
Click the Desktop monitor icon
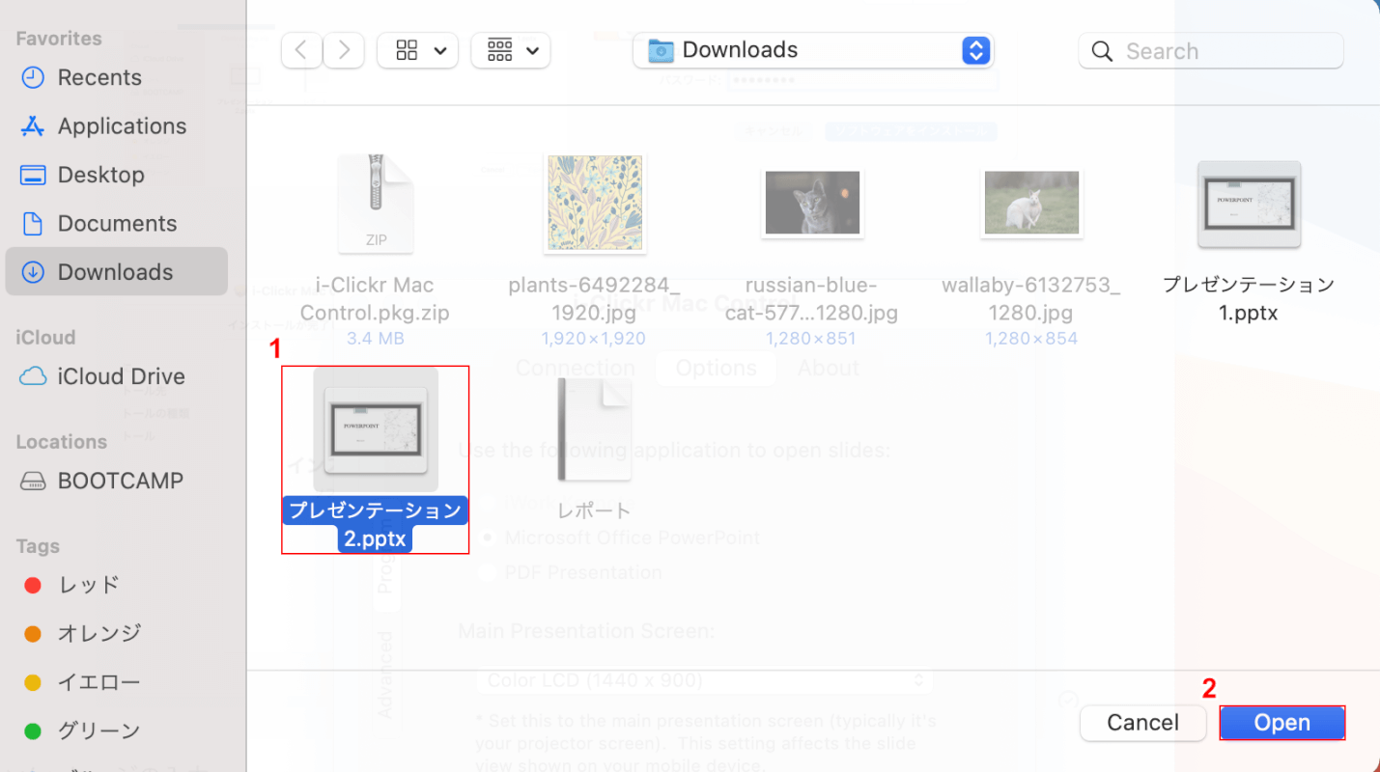[x=33, y=176]
